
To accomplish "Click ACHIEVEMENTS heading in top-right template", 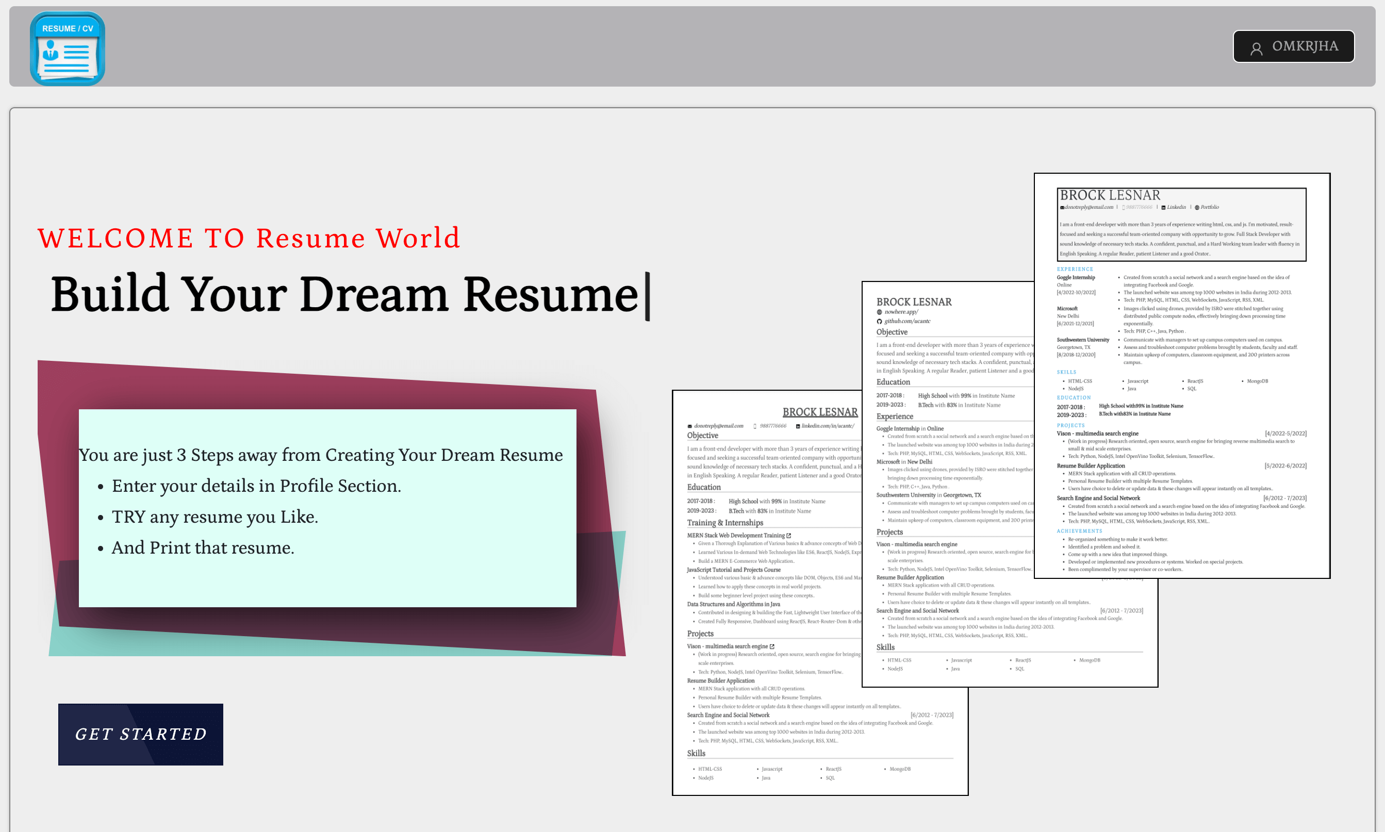I will pos(1079,531).
